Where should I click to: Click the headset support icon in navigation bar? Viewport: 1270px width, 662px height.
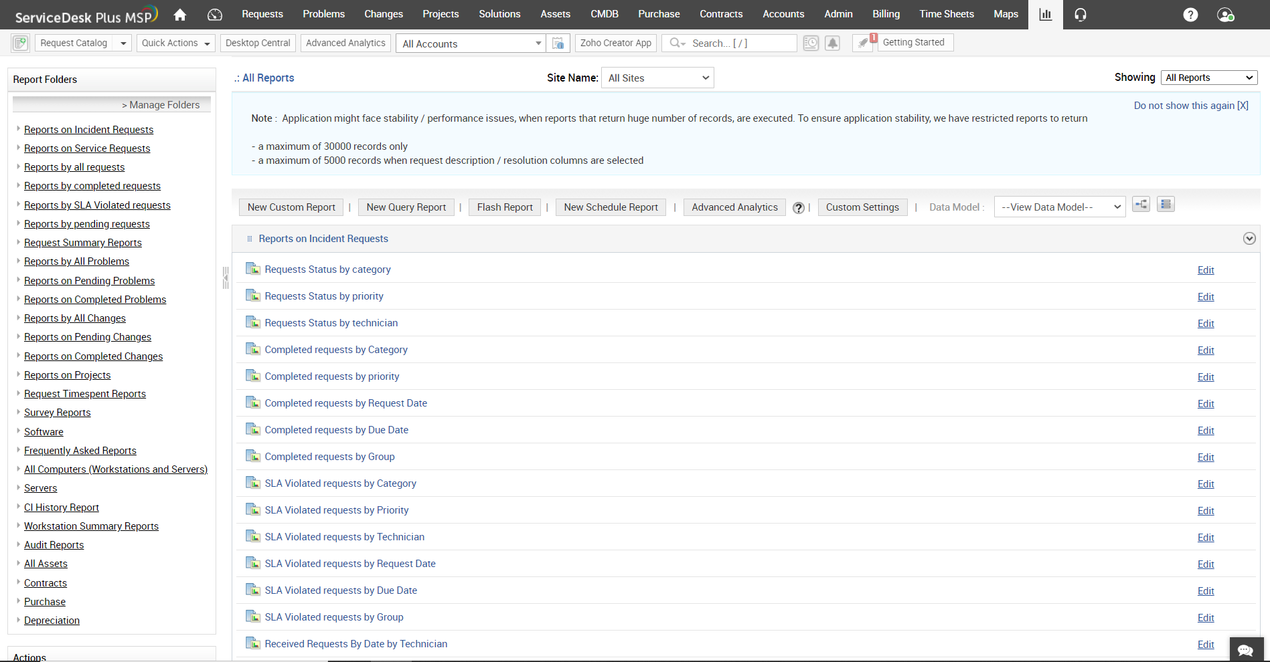1080,14
